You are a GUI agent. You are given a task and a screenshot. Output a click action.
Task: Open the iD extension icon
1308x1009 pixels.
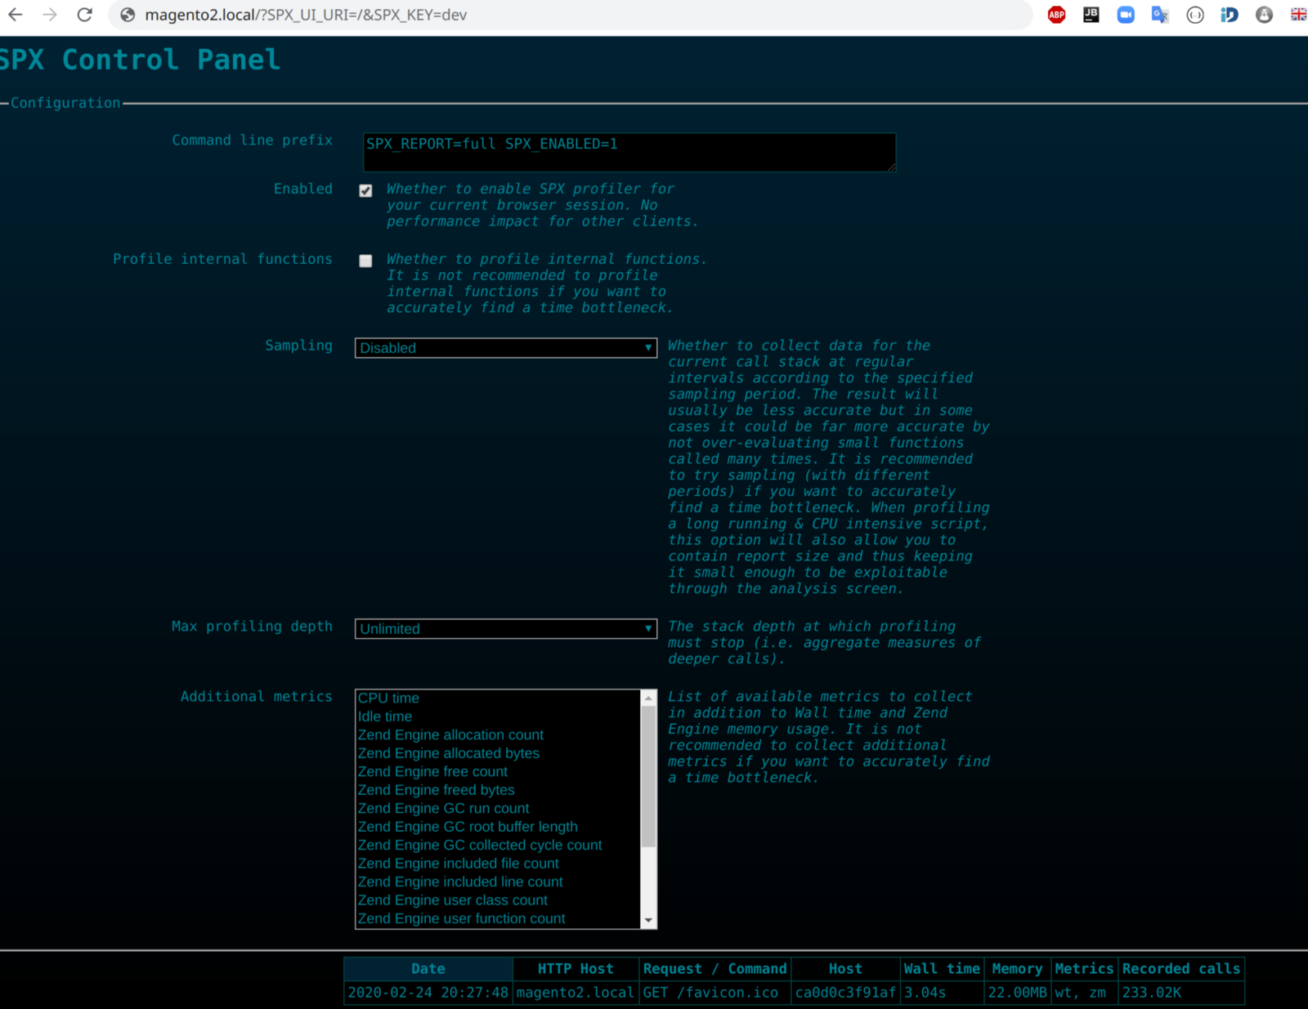[1230, 15]
